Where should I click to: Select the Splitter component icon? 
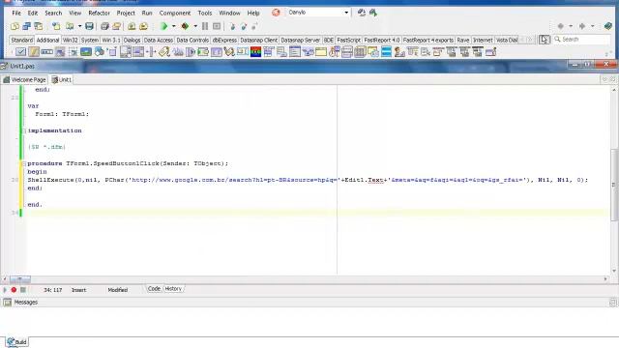[151, 51]
